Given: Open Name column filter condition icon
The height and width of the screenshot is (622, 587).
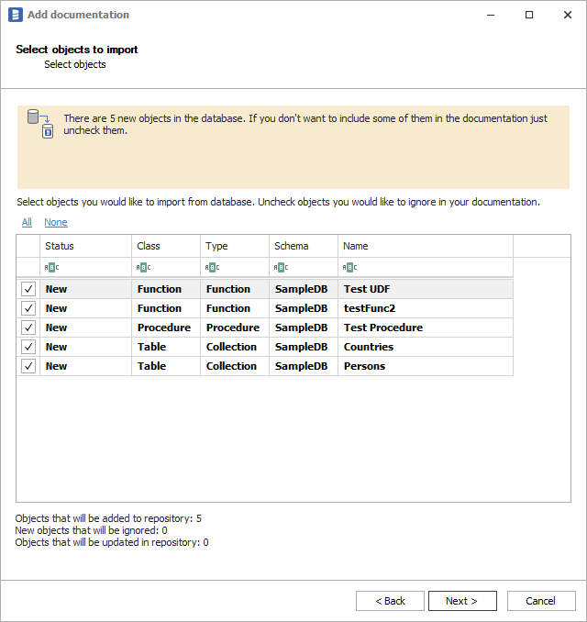Looking at the screenshot, I should (349, 268).
